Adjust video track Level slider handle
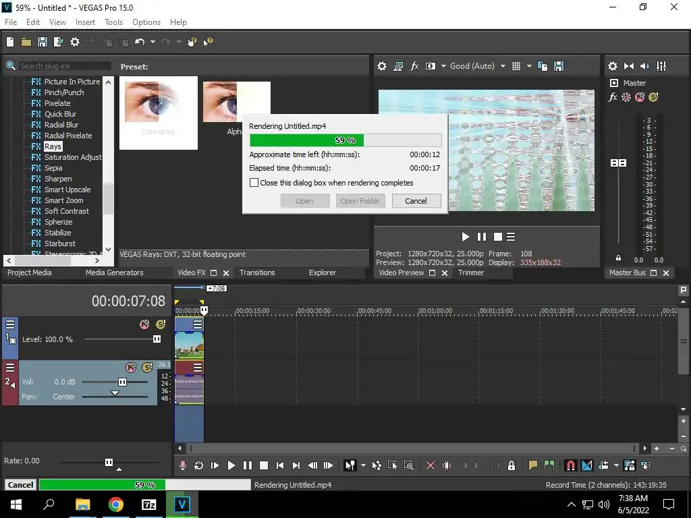 coord(157,339)
